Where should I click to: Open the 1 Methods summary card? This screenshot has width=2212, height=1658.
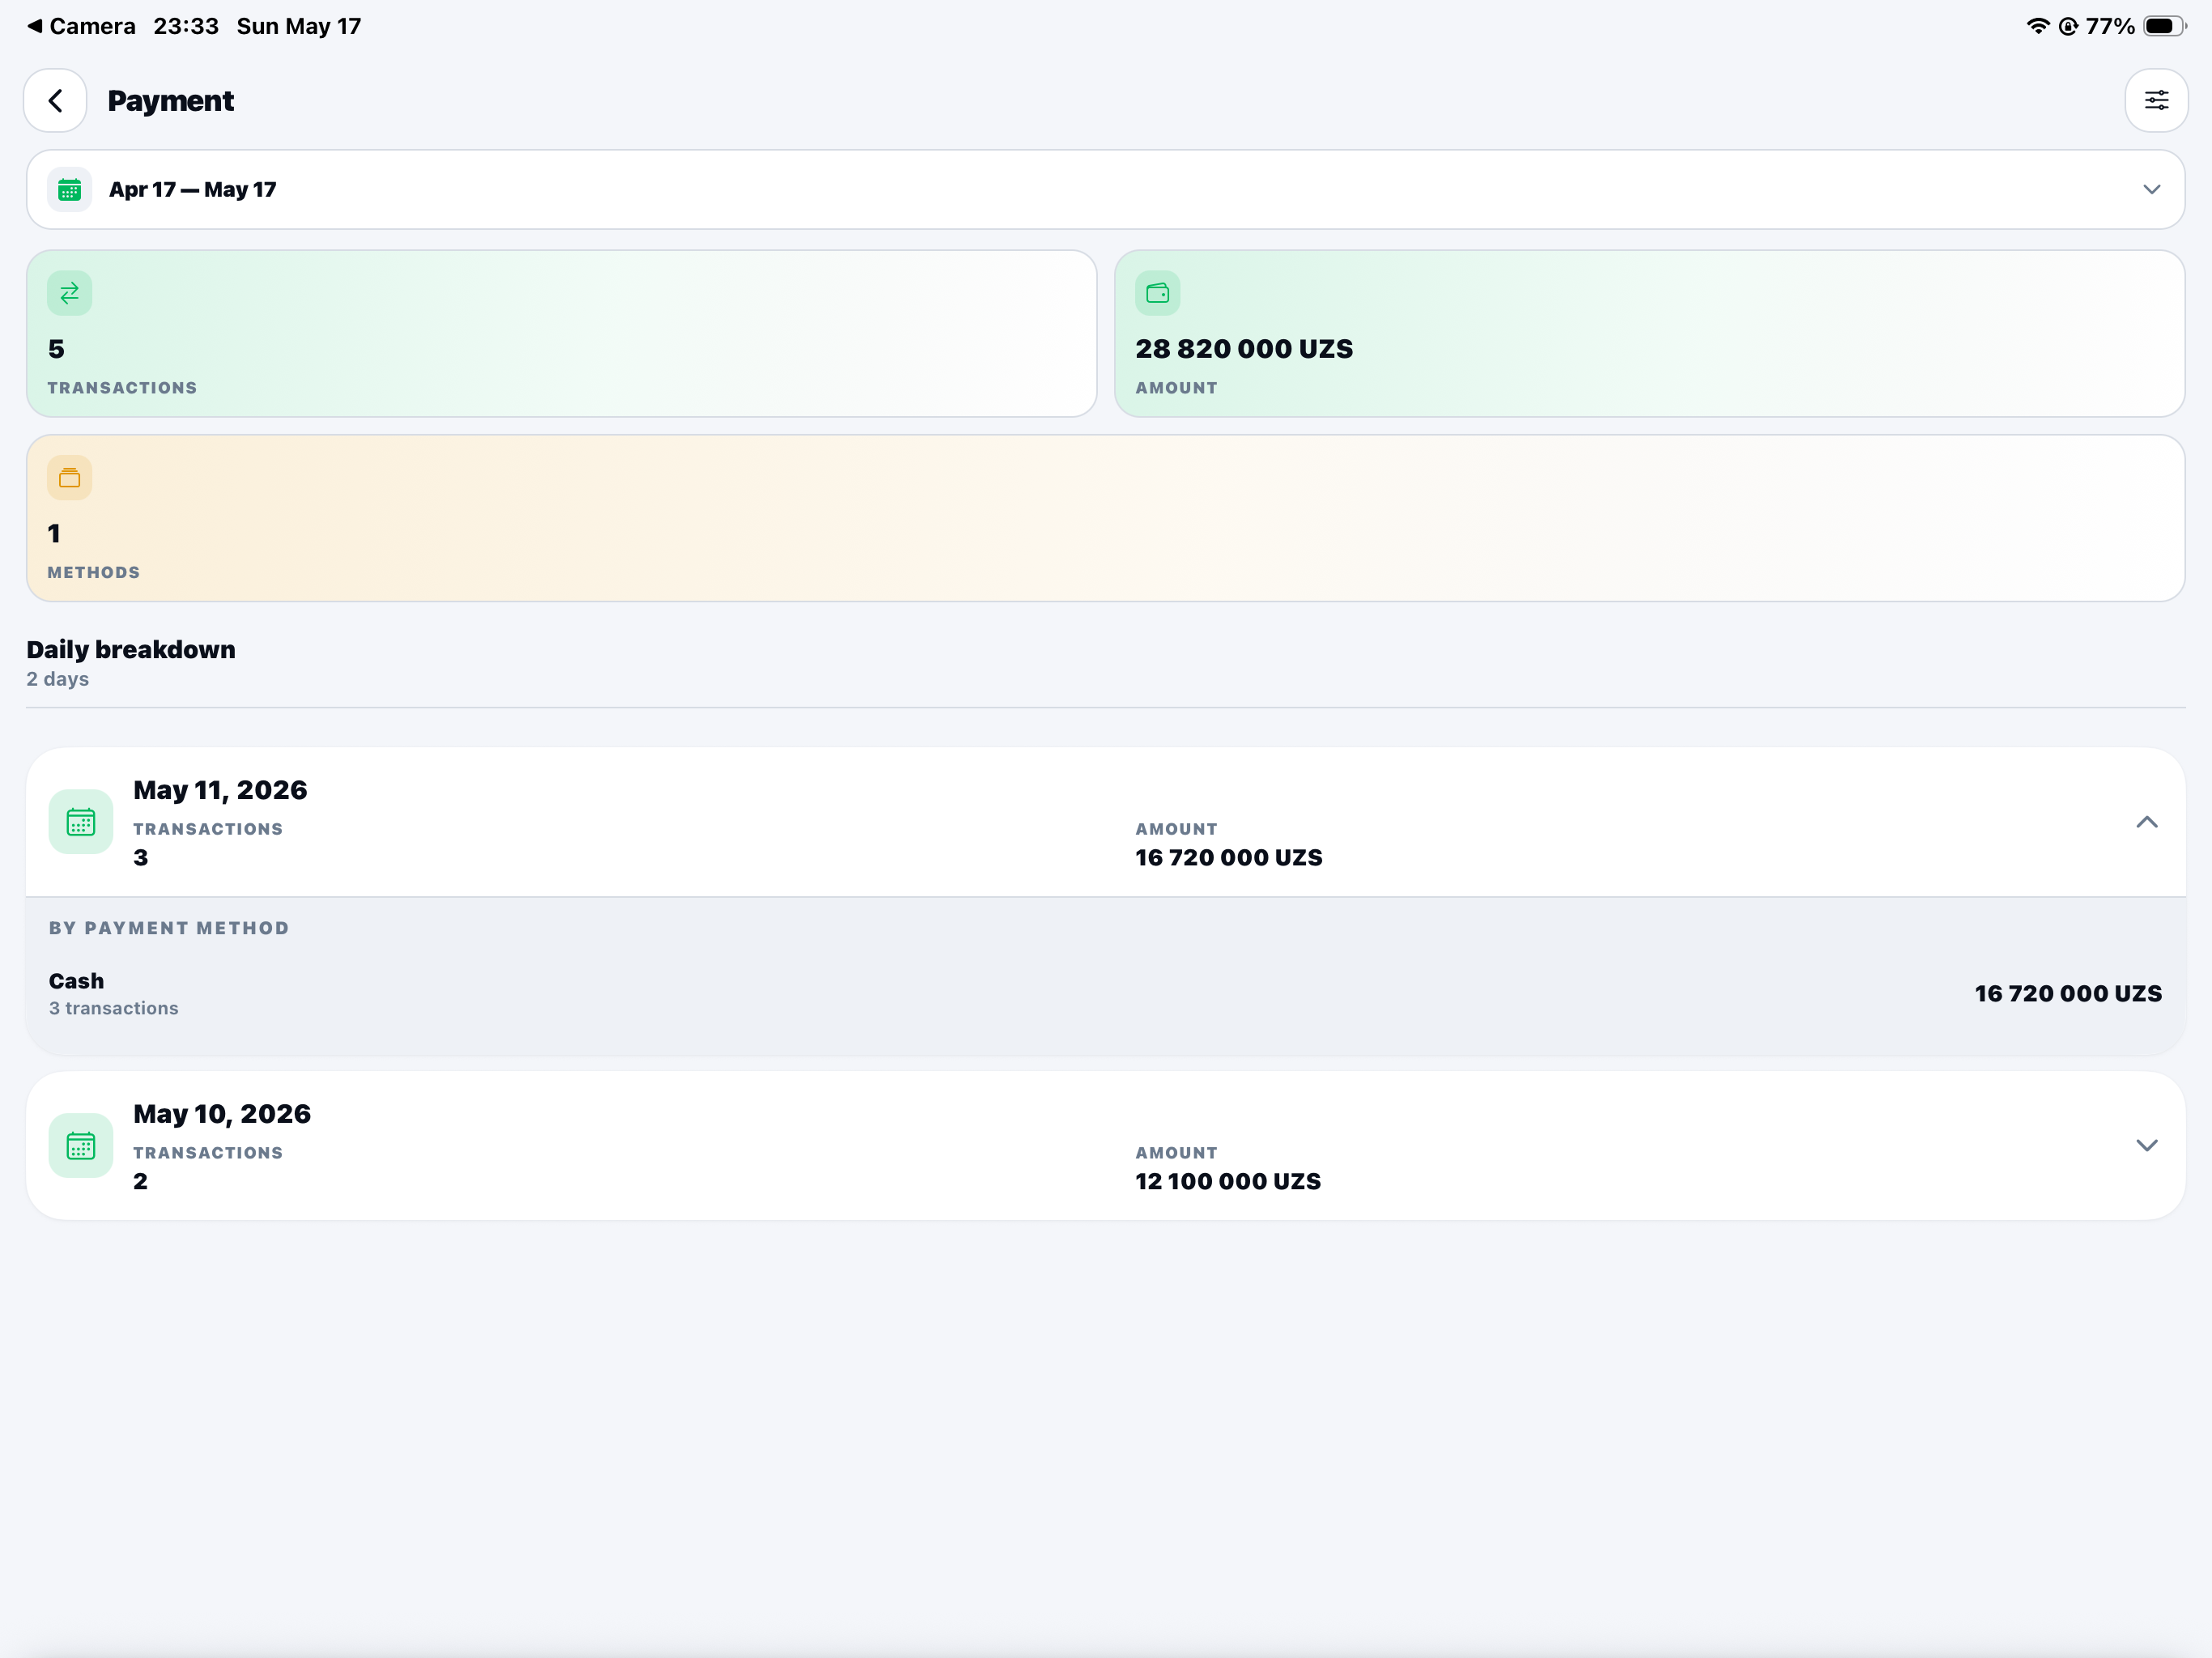(1105, 518)
